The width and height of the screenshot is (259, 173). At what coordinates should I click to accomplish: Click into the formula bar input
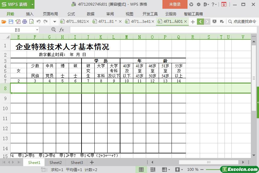click(163, 30)
